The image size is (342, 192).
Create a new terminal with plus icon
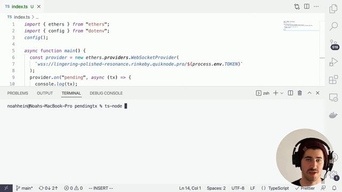coord(276,93)
